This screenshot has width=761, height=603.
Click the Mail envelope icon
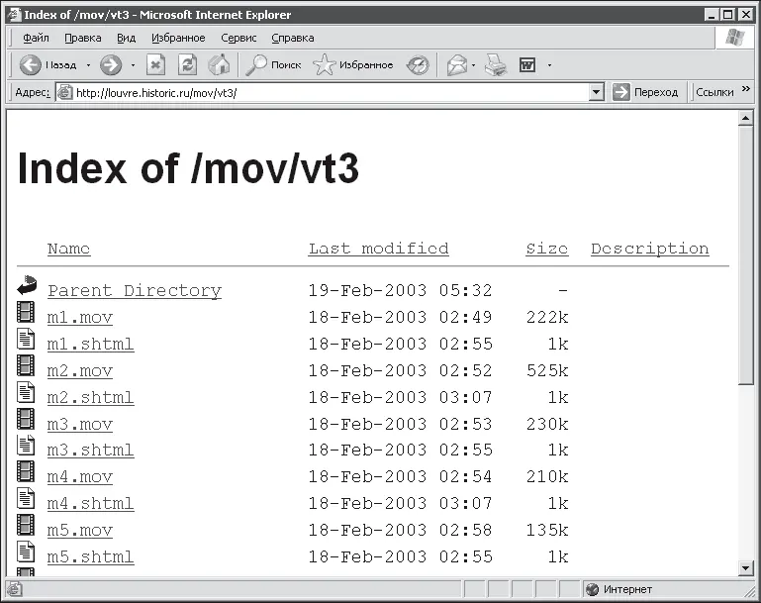point(456,64)
